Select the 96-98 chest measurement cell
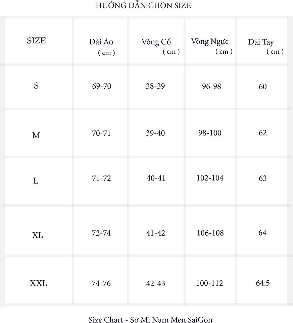The height and width of the screenshot is (323, 293). [x=211, y=86]
